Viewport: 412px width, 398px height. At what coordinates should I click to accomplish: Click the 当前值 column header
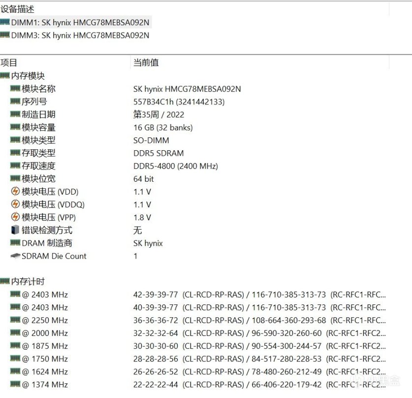pos(146,63)
